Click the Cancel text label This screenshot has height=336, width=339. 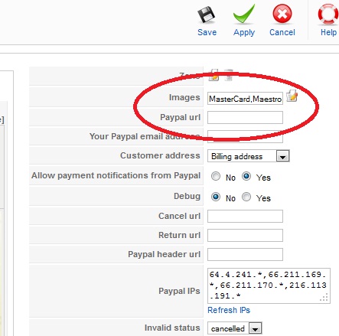pos(282,32)
